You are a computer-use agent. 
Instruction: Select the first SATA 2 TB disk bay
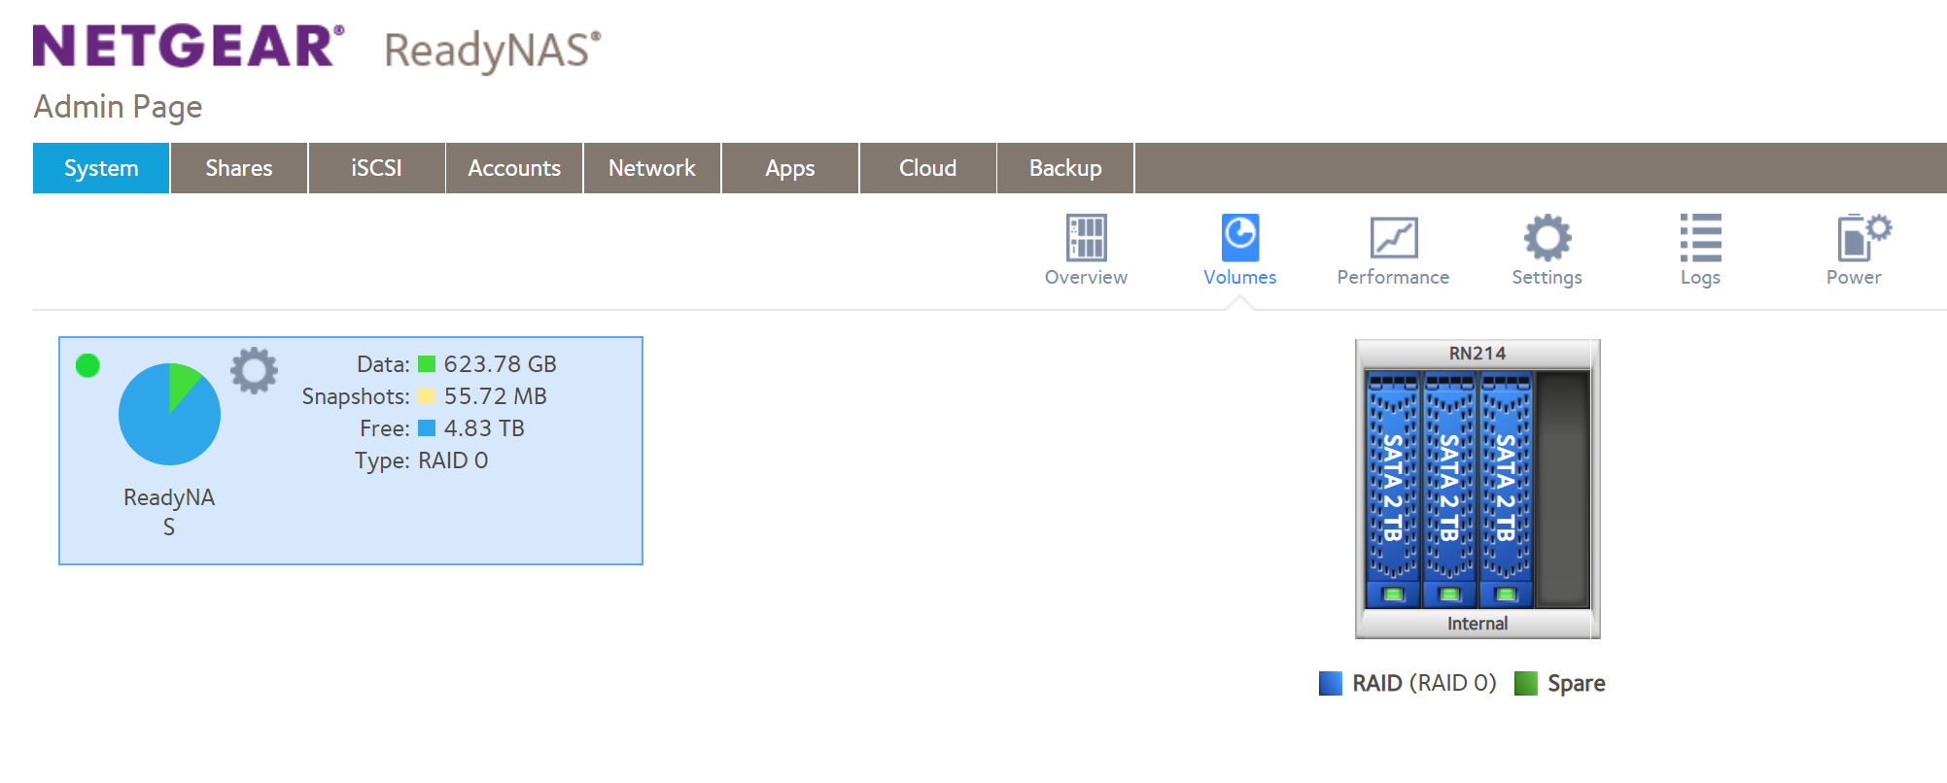tap(1392, 490)
